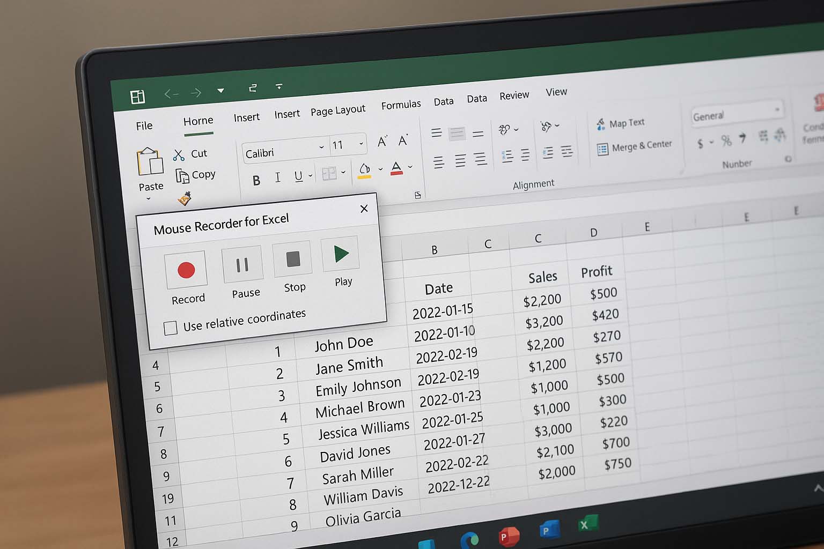Select the 2022-01-15 date cell
824x549 pixels.
click(x=443, y=310)
